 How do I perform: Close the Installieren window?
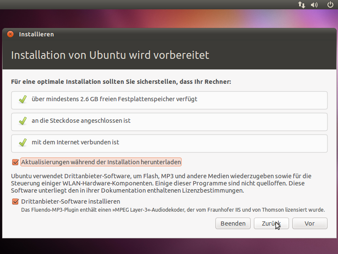point(10,34)
